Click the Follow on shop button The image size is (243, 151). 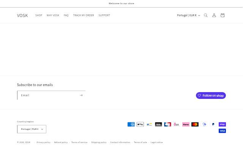pyautogui.click(x=211, y=96)
